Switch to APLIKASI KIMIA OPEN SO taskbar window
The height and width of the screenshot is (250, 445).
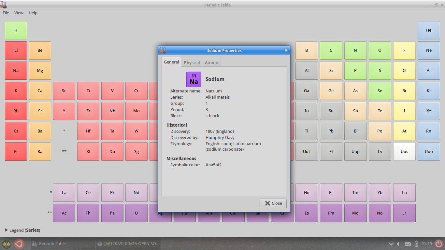(x=128, y=243)
